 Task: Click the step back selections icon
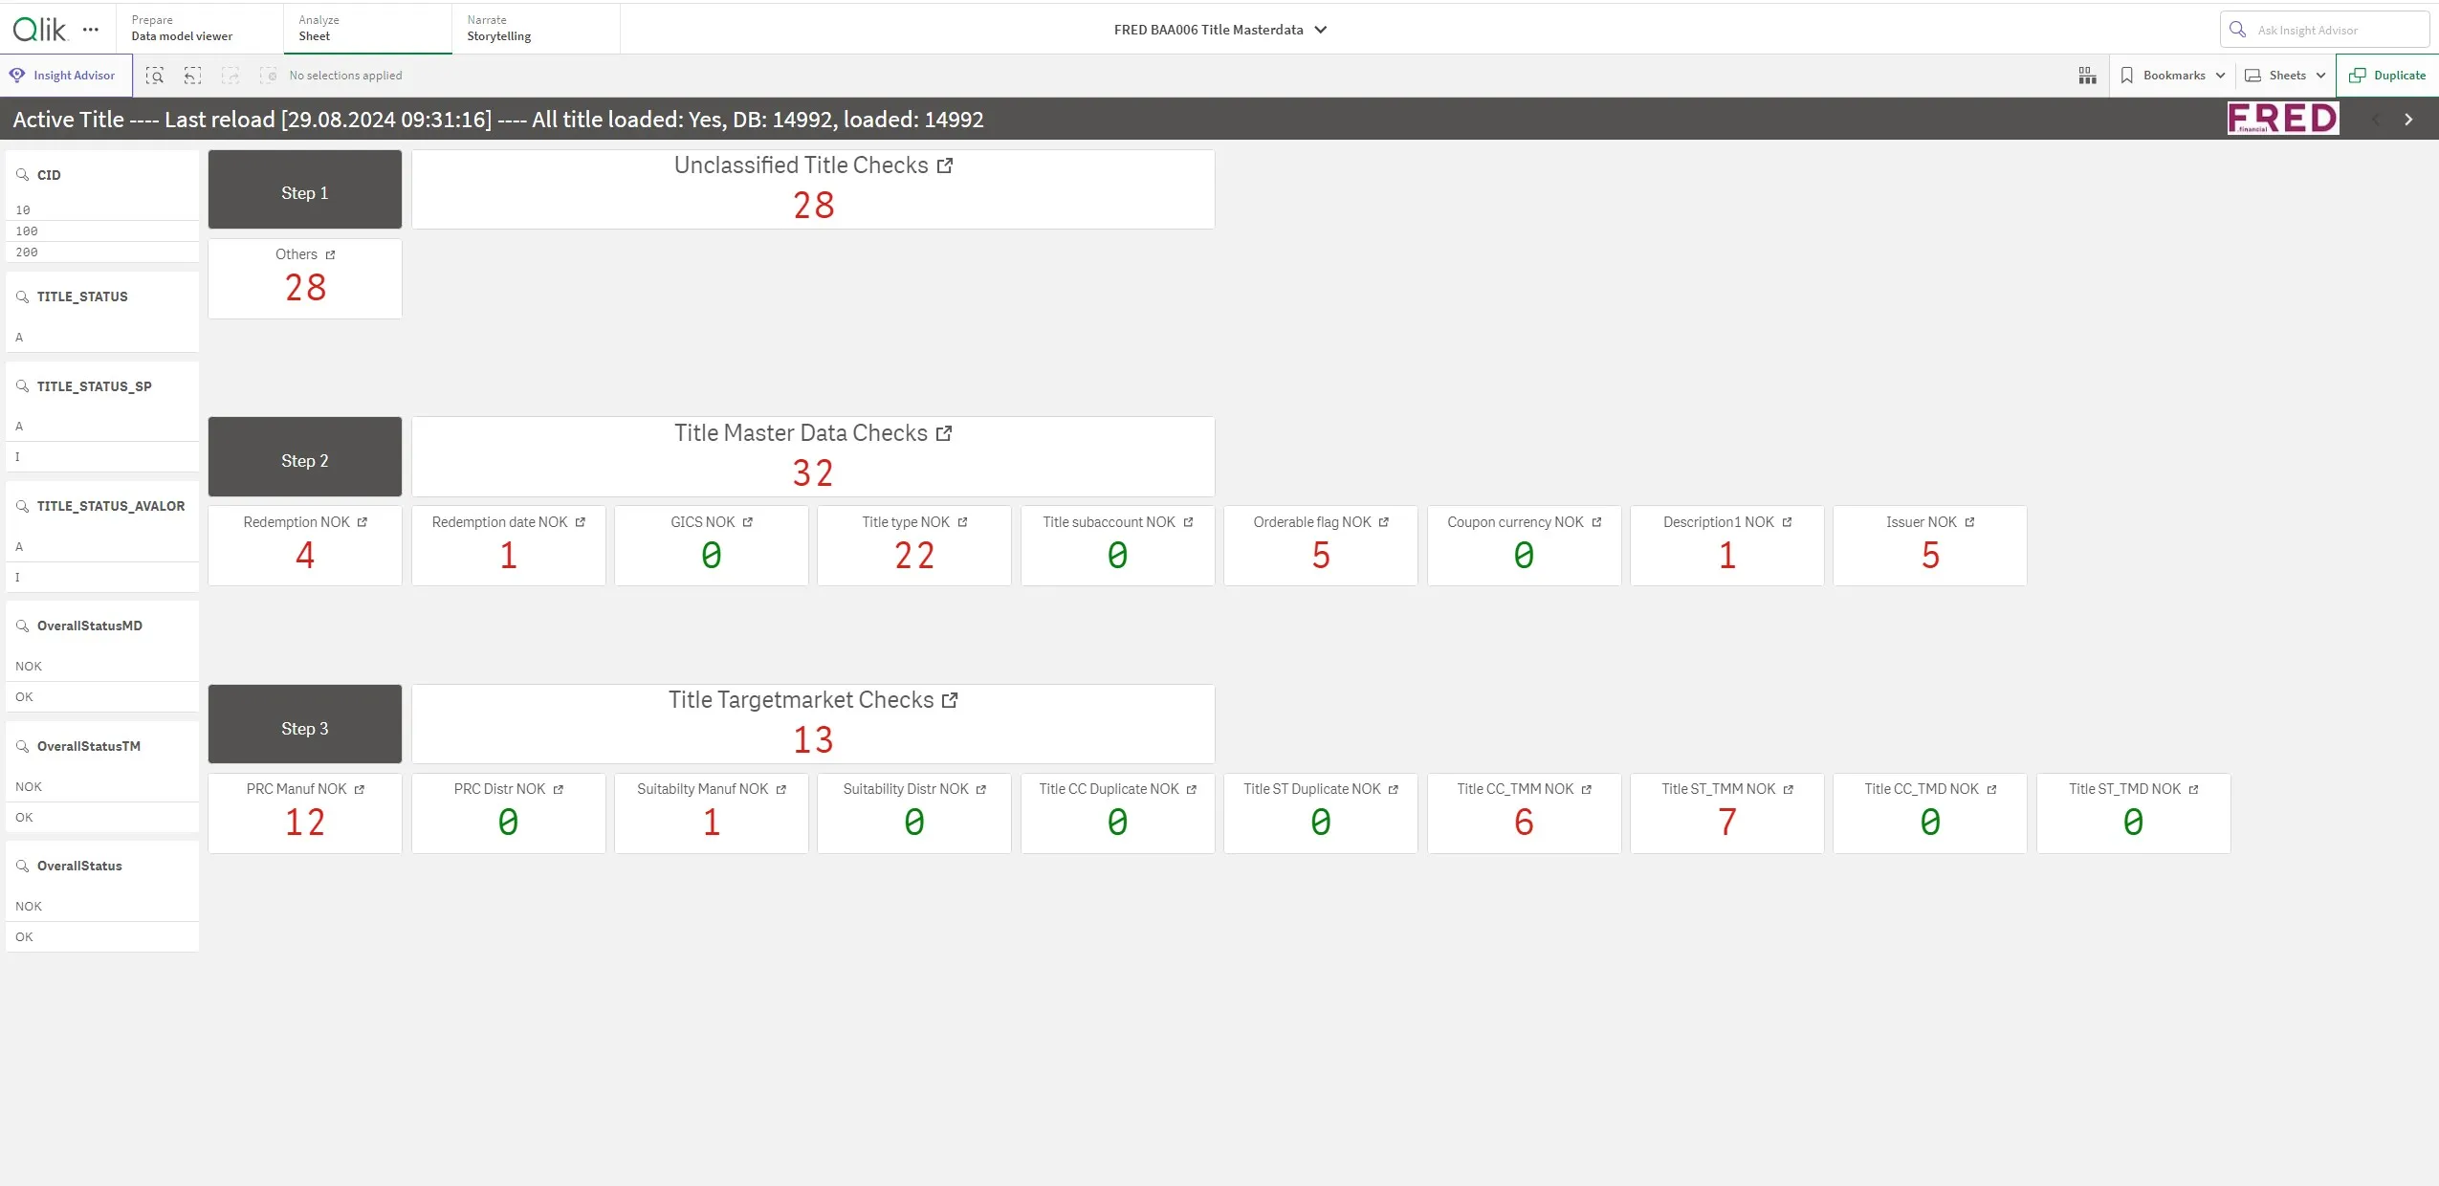pos(192,76)
